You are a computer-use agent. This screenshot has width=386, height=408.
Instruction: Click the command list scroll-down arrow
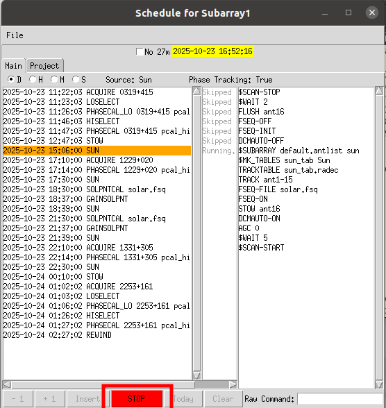379,384
